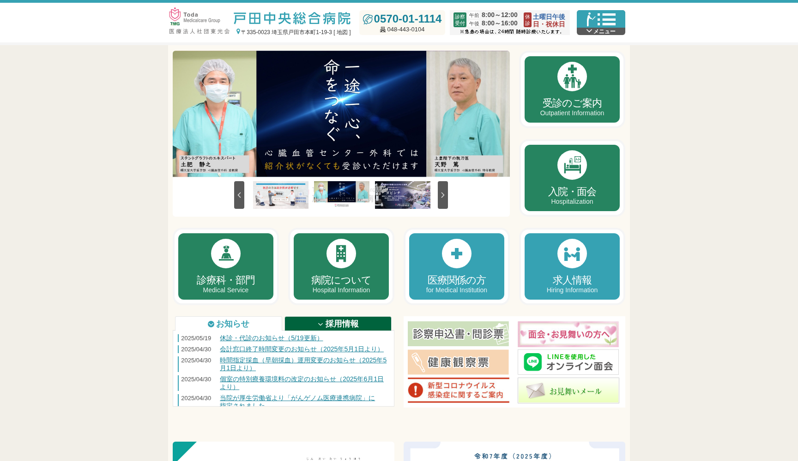Open the 受診のご案内 outpatient information panel

(572, 89)
